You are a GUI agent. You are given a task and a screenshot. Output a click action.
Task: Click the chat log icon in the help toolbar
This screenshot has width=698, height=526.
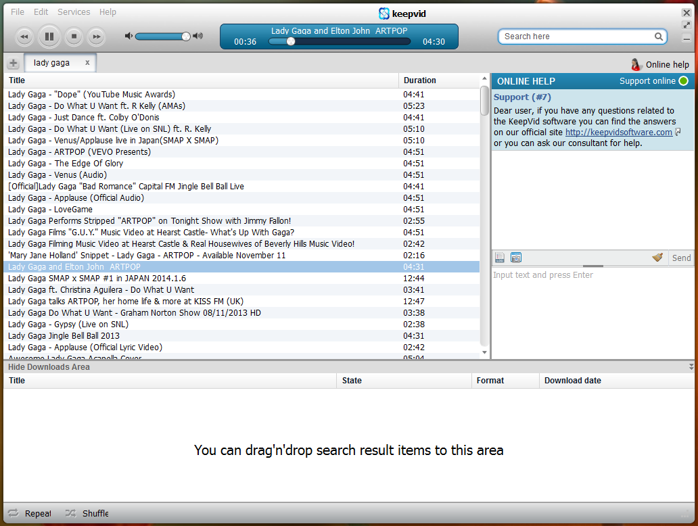[500, 257]
